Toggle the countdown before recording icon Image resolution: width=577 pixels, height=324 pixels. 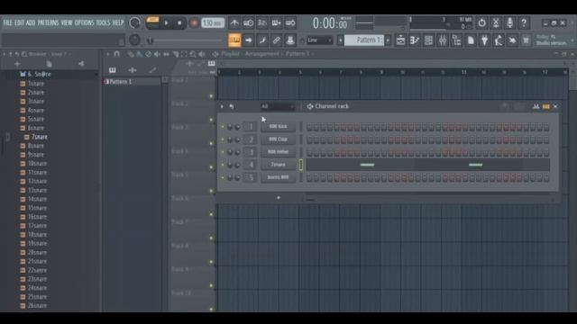262,23
